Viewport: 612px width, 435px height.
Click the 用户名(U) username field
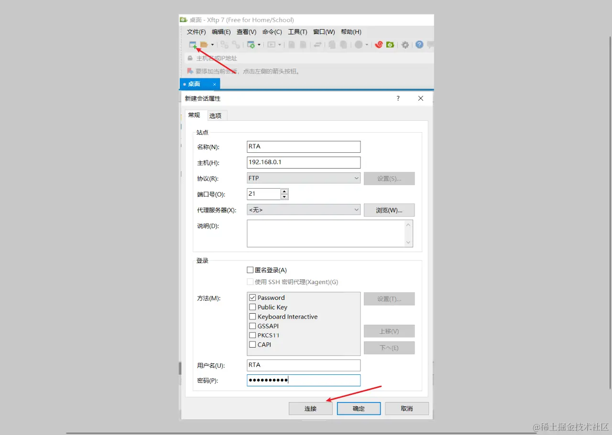(304, 365)
